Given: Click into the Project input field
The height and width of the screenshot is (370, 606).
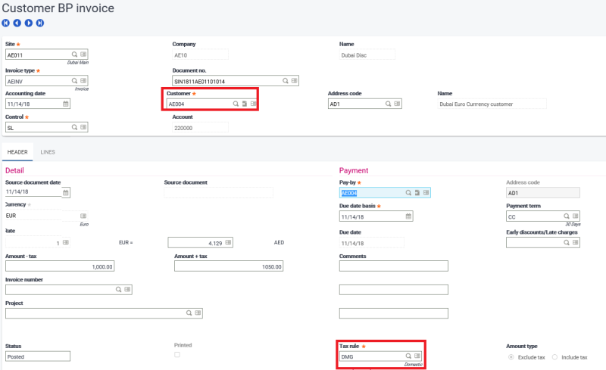Looking at the screenshot, I should pos(95,312).
